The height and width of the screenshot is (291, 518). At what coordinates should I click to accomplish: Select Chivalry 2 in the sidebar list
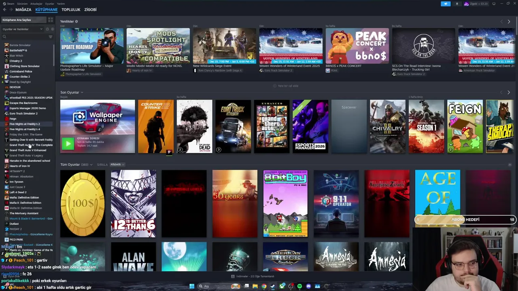pyautogui.click(x=16, y=61)
